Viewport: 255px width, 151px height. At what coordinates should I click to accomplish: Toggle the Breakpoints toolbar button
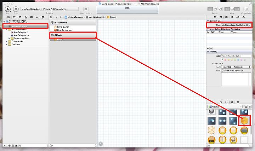coord(86,9)
